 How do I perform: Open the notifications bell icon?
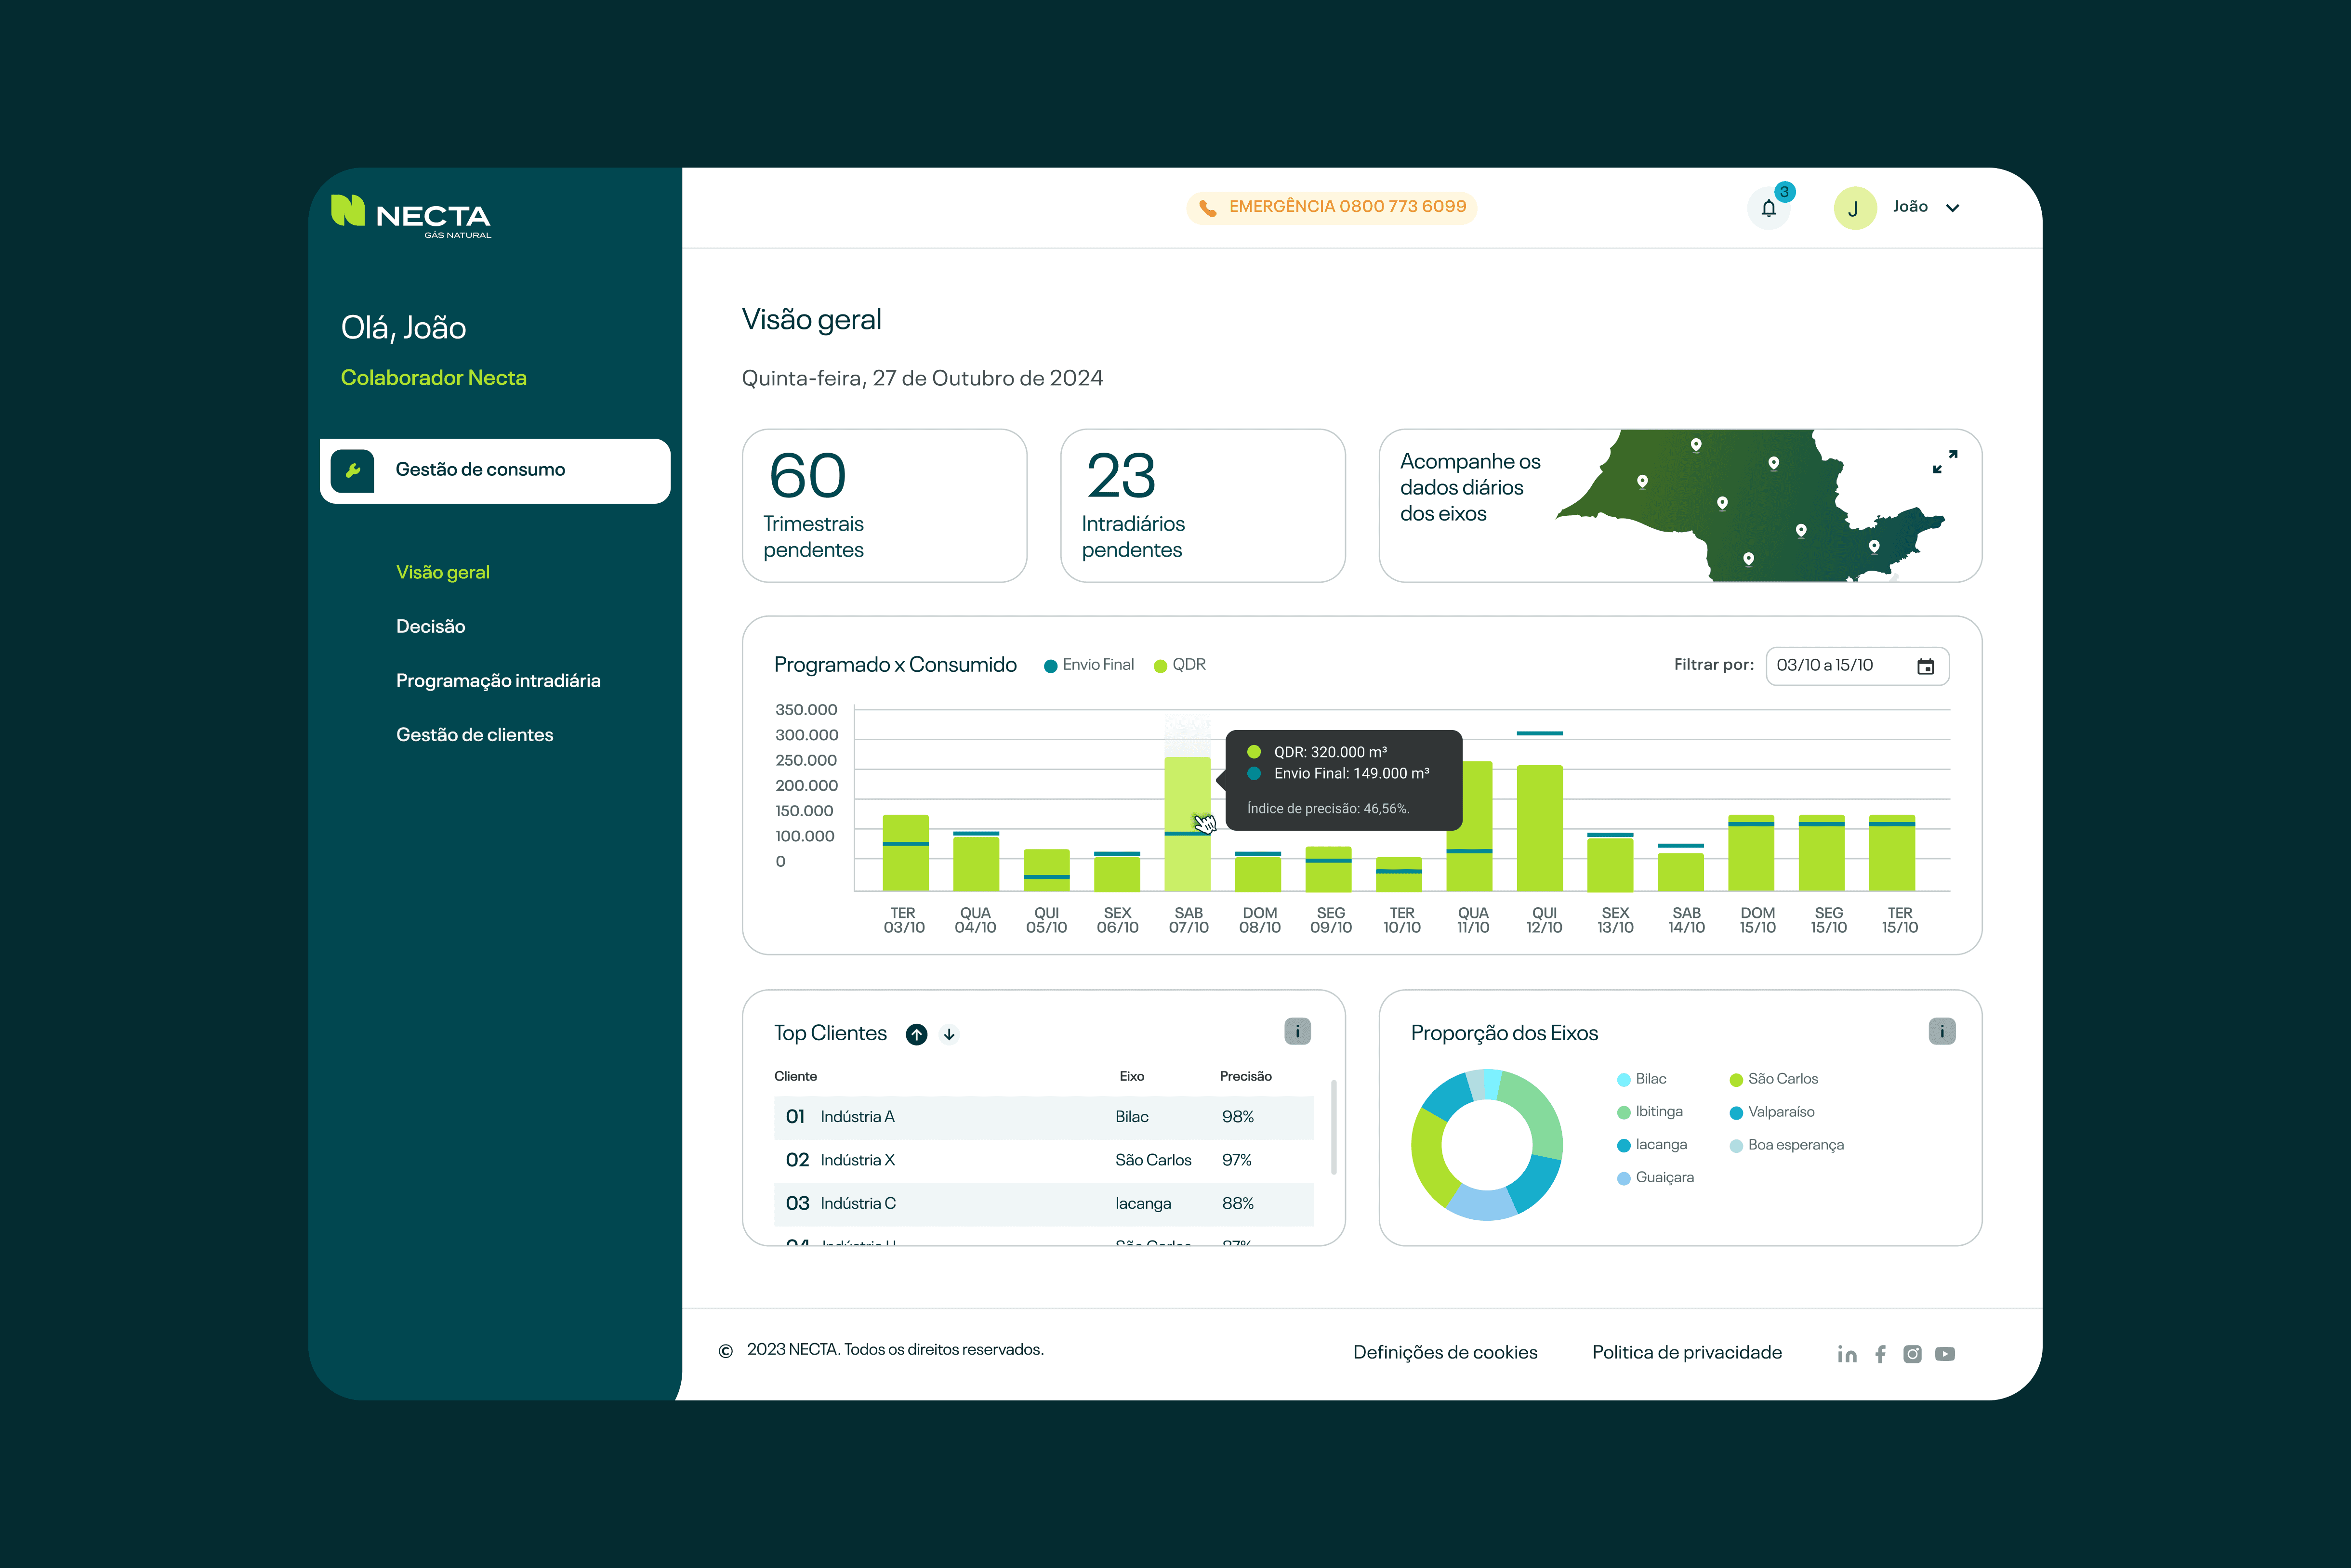click(x=1768, y=208)
